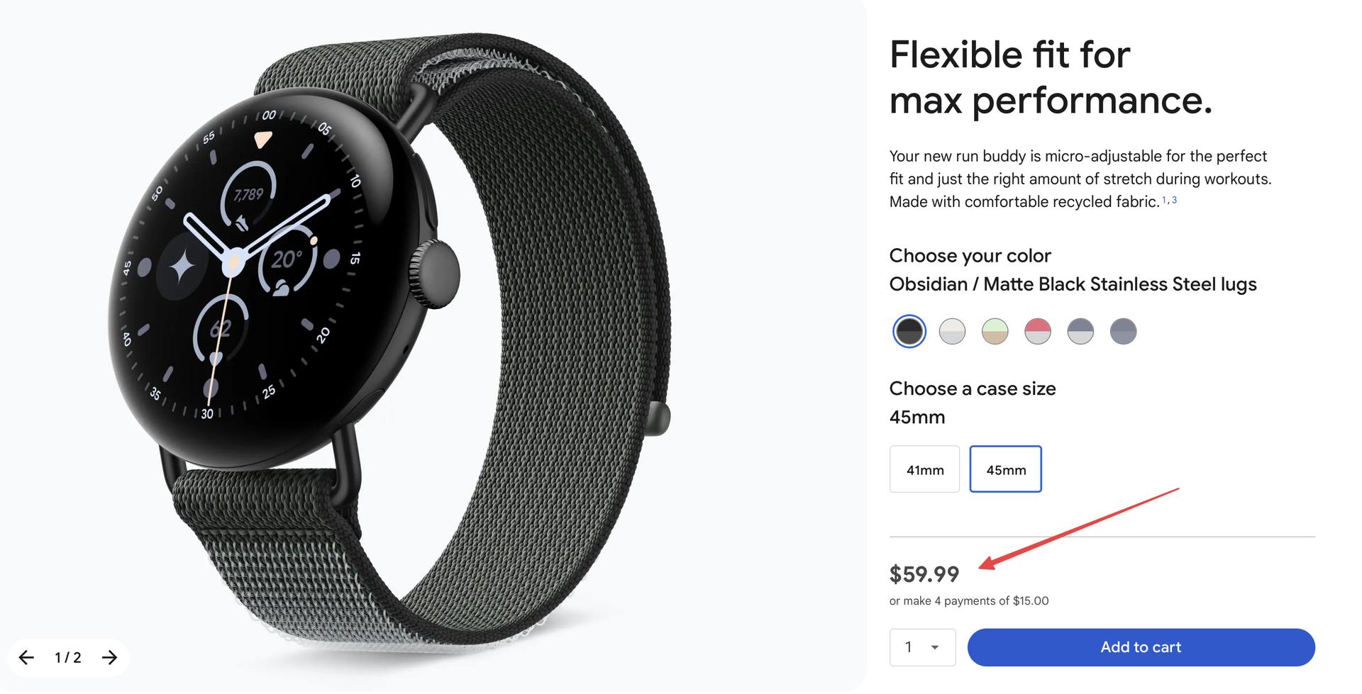Add the watch band to cart
1362x694 pixels.
(x=1141, y=647)
